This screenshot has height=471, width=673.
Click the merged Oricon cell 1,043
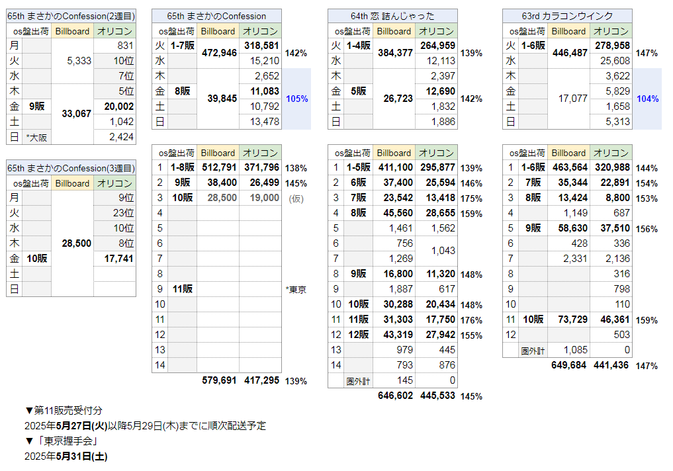click(443, 251)
